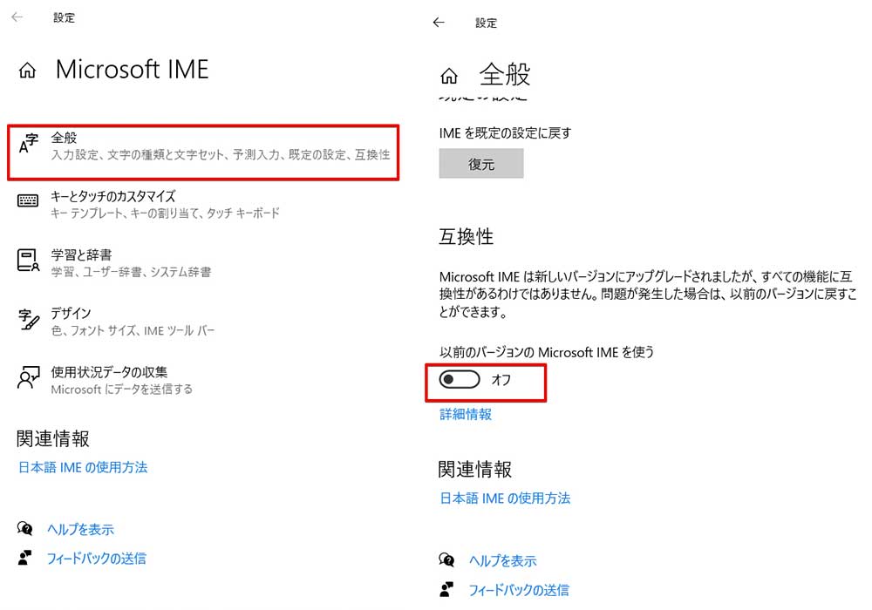Image resolution: width=872 pixels, height=610 pixels.
Task: Click the 互換性 section heading
Action: coord(466,237)
